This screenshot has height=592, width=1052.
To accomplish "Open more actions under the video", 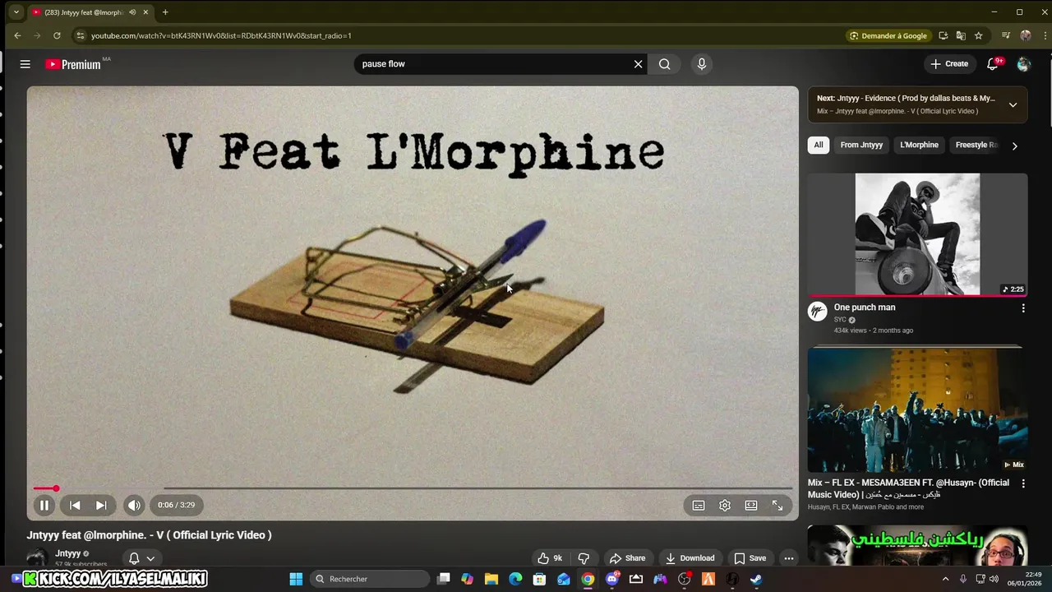I will [x=789, y=558].
